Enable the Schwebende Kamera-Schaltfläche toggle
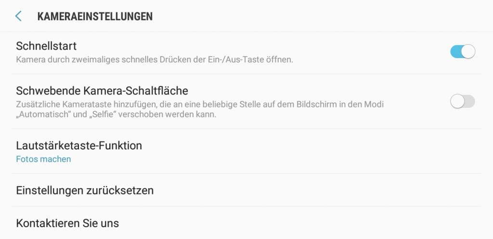This screenshot has width=493, height=239. (x=463, y=101)
